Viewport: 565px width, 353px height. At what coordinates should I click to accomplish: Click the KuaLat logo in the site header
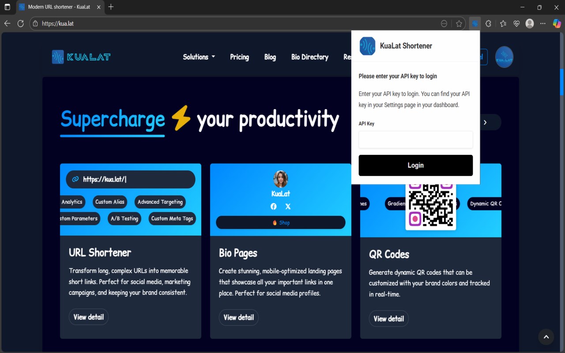click(81, 57)
